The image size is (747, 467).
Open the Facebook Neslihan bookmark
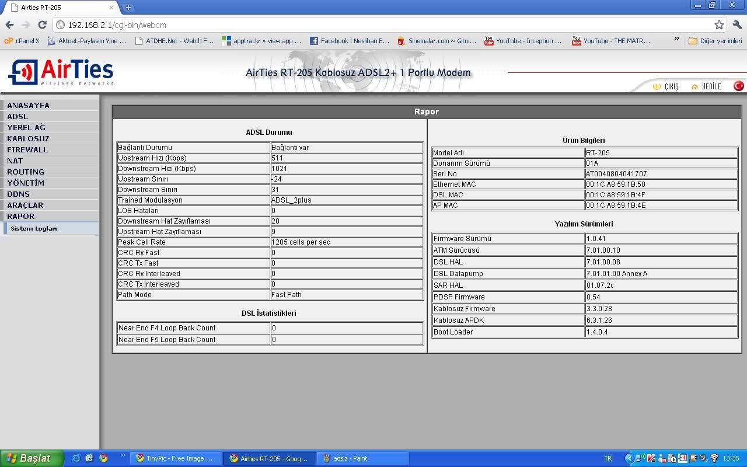(x=349, y=41)
